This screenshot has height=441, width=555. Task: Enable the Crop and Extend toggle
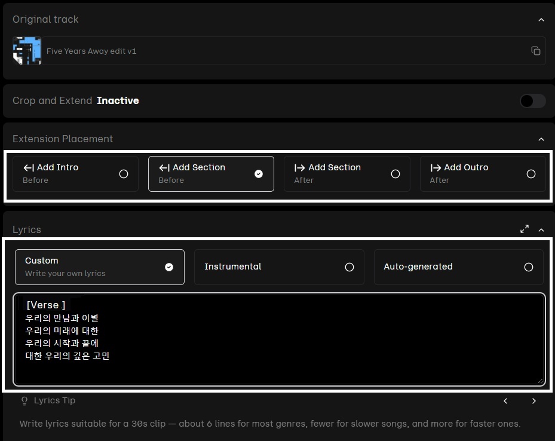(532, 101)
